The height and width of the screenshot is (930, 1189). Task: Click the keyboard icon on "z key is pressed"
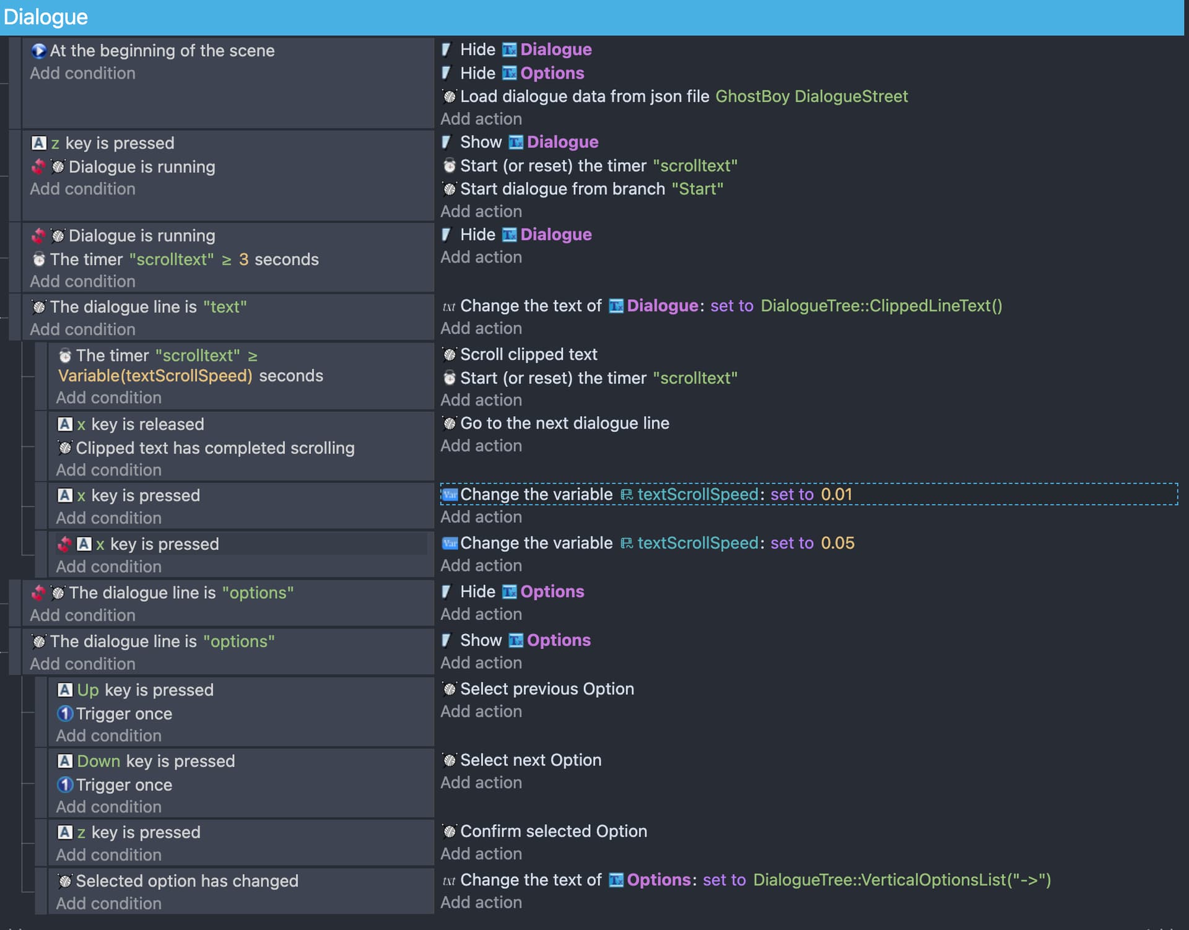(40, 143)
